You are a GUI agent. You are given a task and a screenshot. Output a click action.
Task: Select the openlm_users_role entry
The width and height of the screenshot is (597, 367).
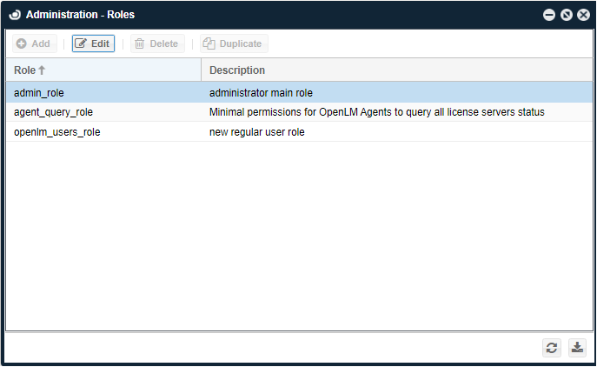(56, 132)
